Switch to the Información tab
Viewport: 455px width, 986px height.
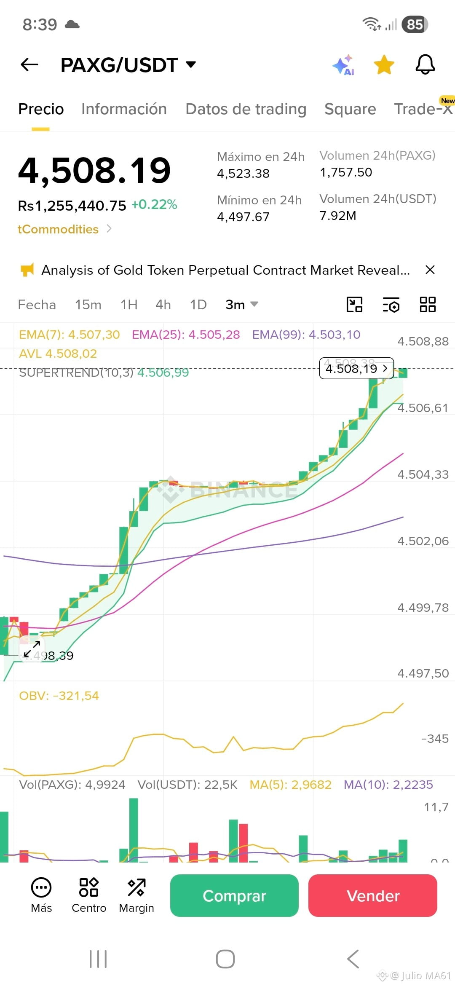[x=124, y=109]
